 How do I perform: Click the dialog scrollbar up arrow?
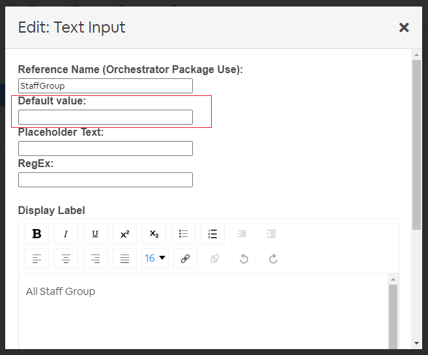416,55
